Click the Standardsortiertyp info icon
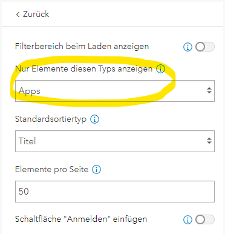 click(94, 119)
